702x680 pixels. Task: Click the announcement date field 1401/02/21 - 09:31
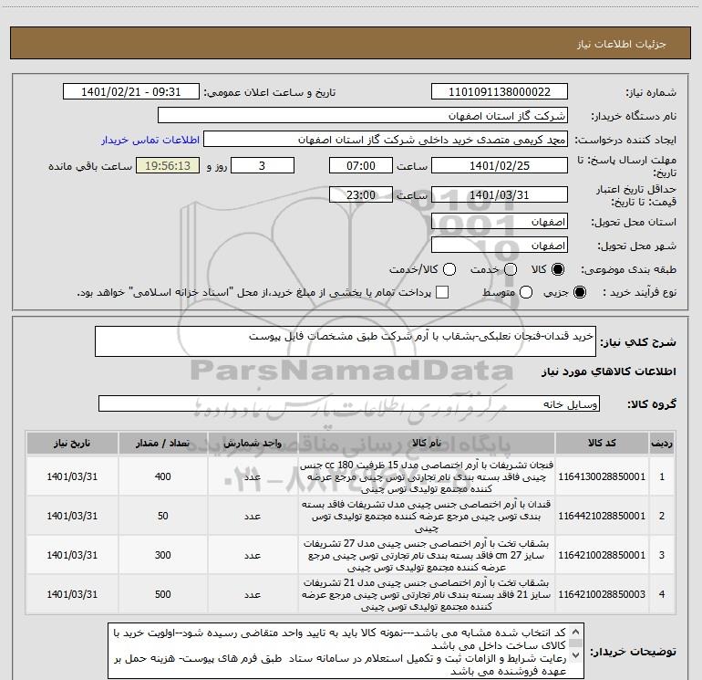pyautogui.click(x=131, y=92)
